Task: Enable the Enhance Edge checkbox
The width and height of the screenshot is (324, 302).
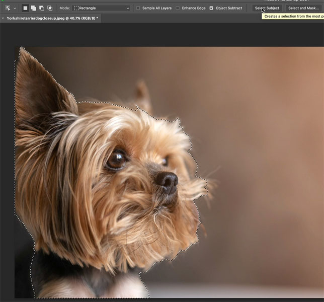Action: (178, 8)
